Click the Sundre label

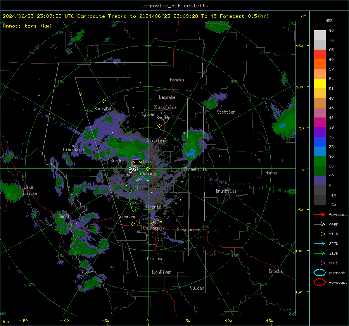[x=117, y=160]
